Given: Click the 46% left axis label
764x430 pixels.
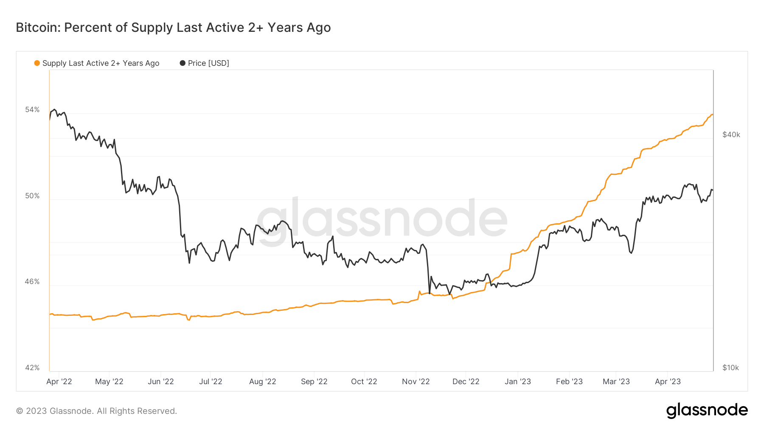Looking at the screenshot, I should (32, 282).
